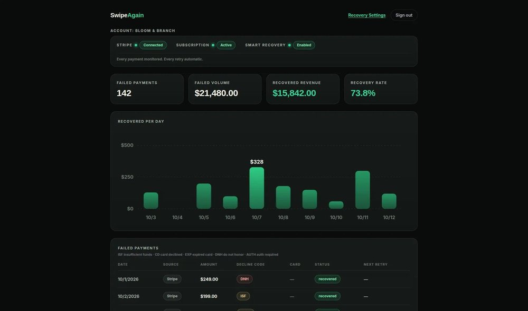Screen dimensions: 528x311
Task: Click Stripe source tag in 10/1/2026 row
Action: coord(172,279)
